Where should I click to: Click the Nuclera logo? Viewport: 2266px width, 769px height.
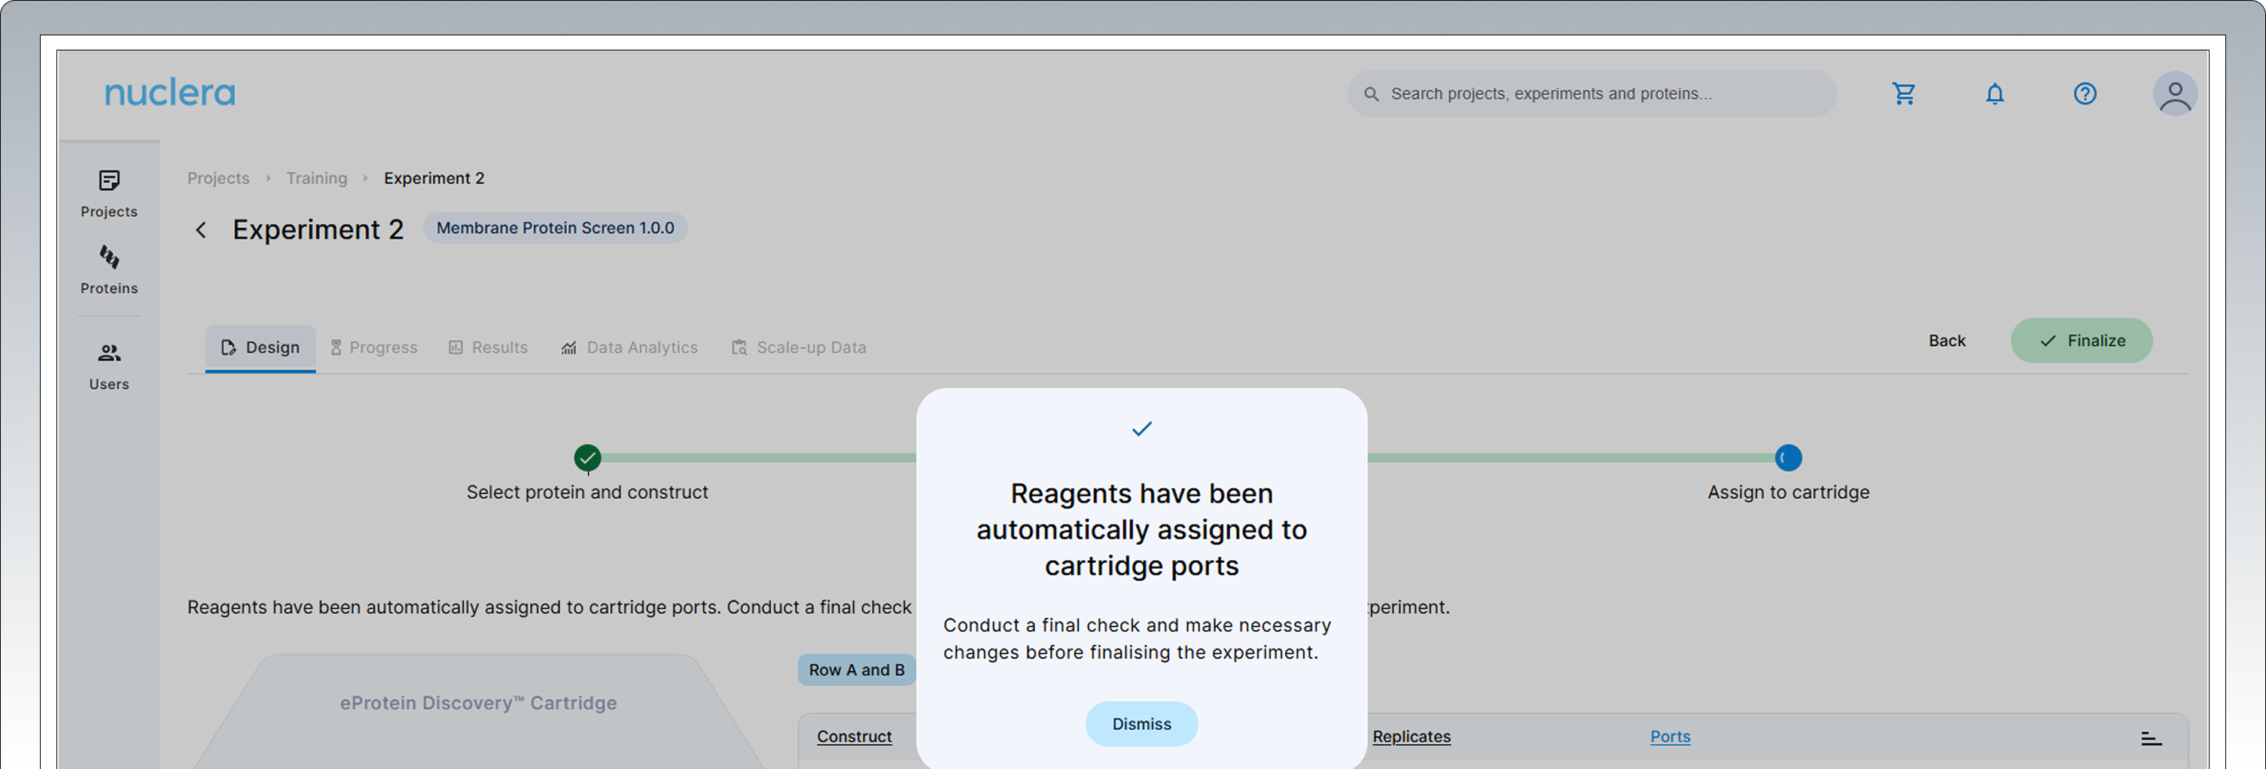(170, 93)
